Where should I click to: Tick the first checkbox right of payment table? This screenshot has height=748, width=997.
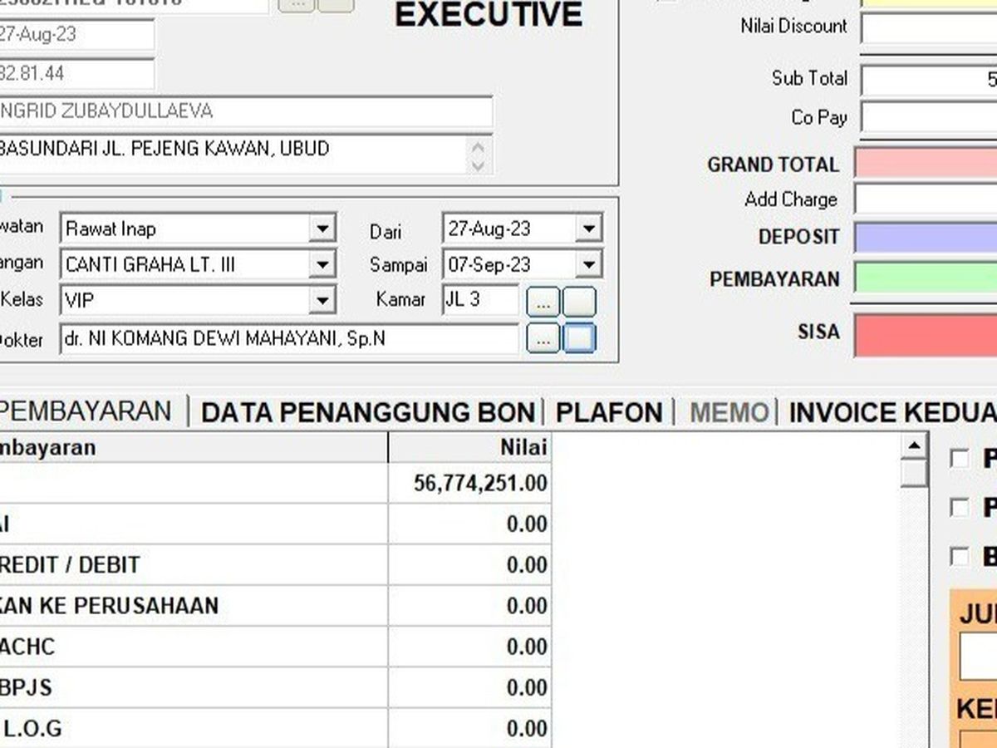click(960, 459)
